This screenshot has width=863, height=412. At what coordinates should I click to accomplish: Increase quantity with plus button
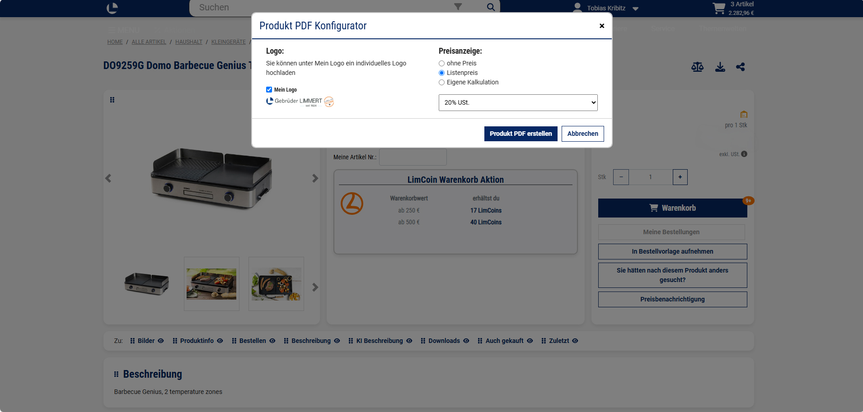(680, 177)
